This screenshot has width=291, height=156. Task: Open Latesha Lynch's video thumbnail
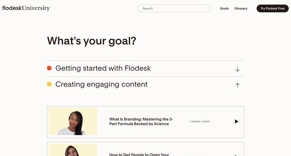[73, 122]
